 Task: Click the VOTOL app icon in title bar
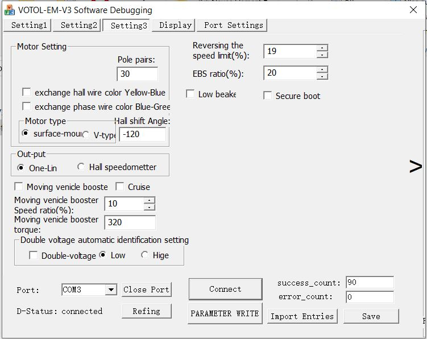[x=9, y=10]
